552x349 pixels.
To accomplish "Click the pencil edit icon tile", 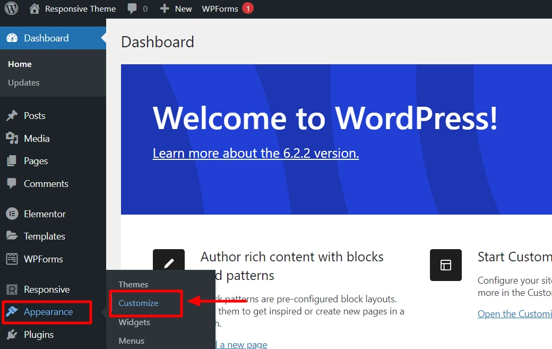I will 169,260.
